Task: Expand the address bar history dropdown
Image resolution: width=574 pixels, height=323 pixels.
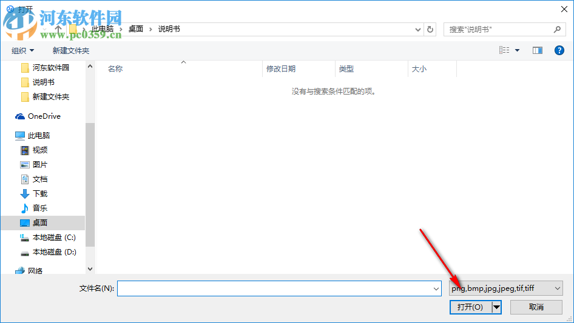Action: point(417,30)
